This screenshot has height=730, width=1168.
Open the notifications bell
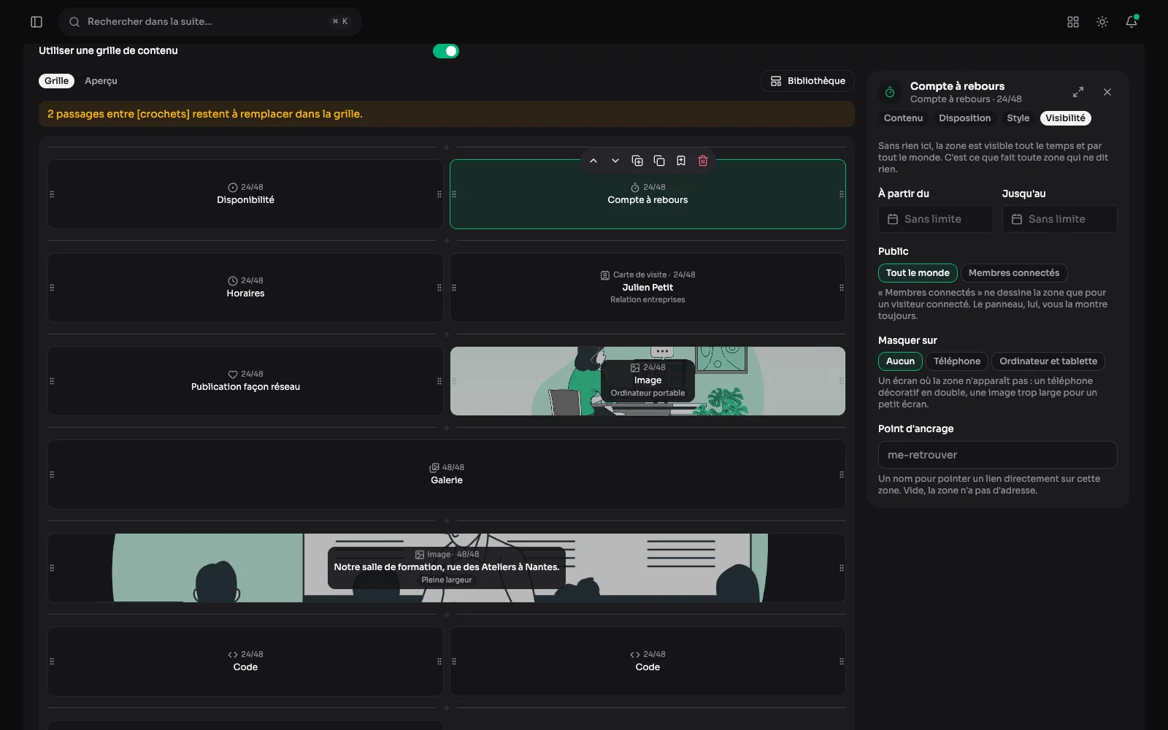click(x=1131, y=22)
